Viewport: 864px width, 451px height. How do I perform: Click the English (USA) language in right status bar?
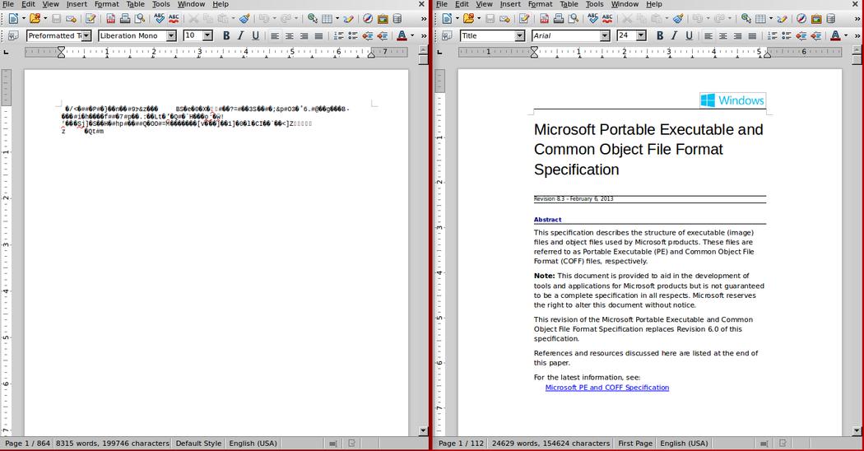(x=684, y=444)
